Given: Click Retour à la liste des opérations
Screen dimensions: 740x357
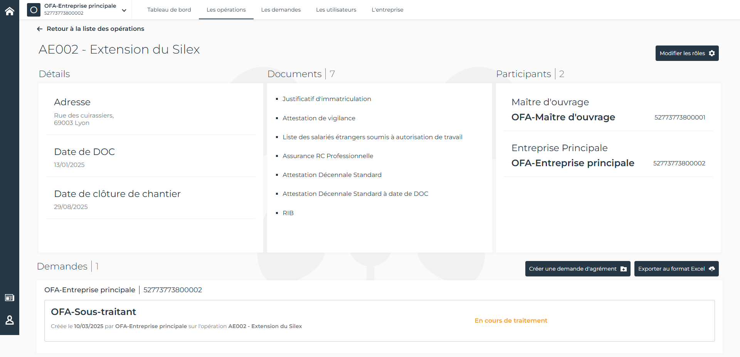Looking at the screenshot, I should point(95,29).
